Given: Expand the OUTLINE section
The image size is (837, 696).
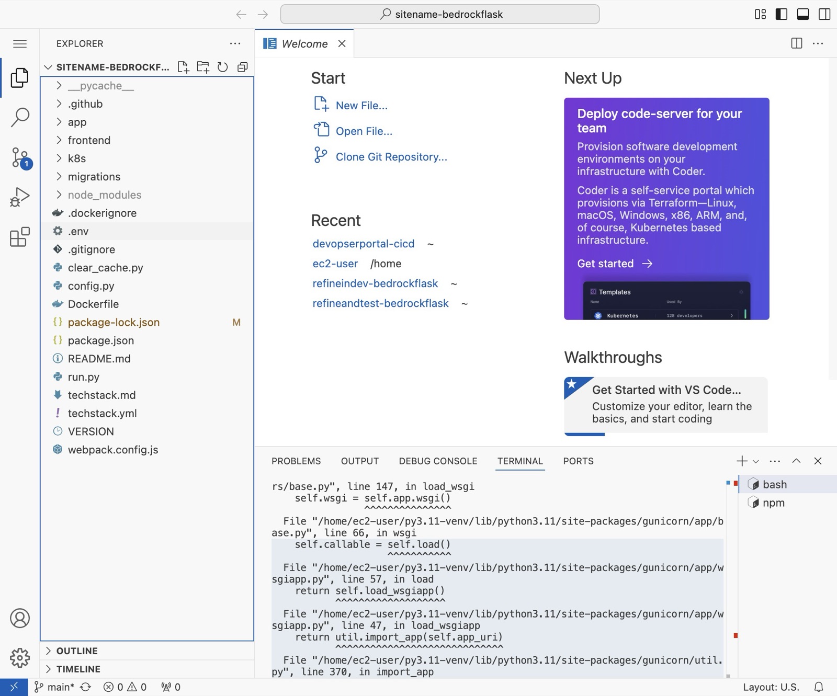Looking at the screenshot, I should click(x=146, y=651).
